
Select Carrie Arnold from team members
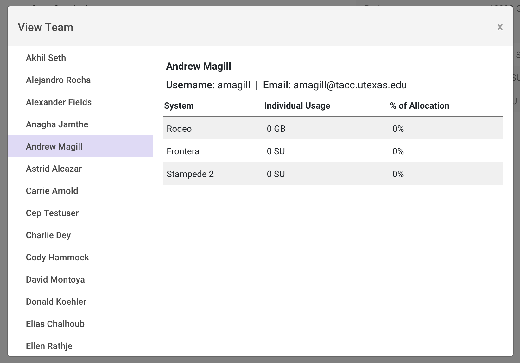[x=52, y=191]
